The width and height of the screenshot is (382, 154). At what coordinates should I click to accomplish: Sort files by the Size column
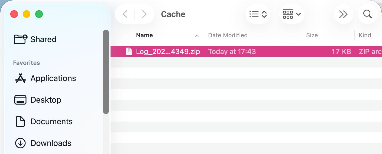tap(312, 35)
